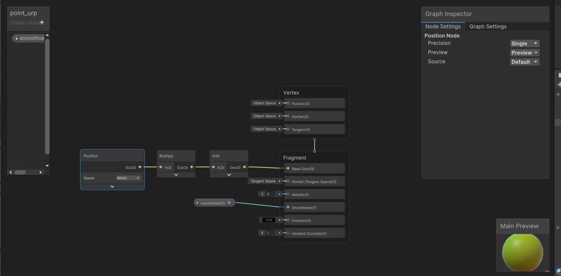
Task: Click the smoothness property node output port
Action: coord(229,203)
